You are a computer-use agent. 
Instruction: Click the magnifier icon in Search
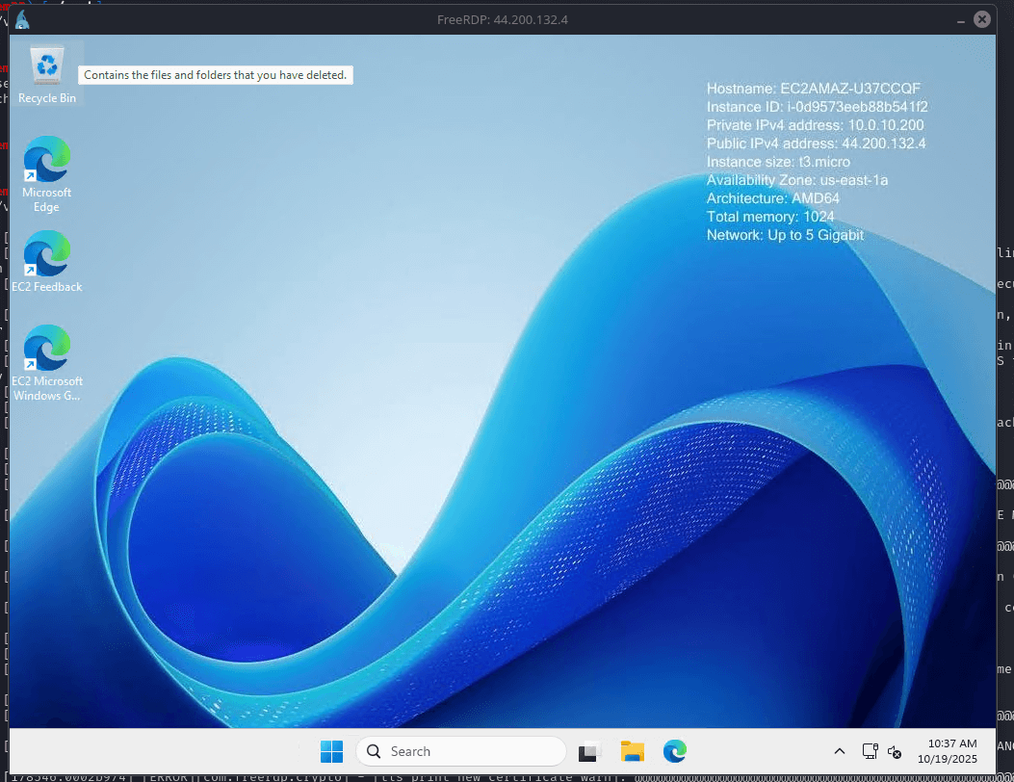(374, 751)
